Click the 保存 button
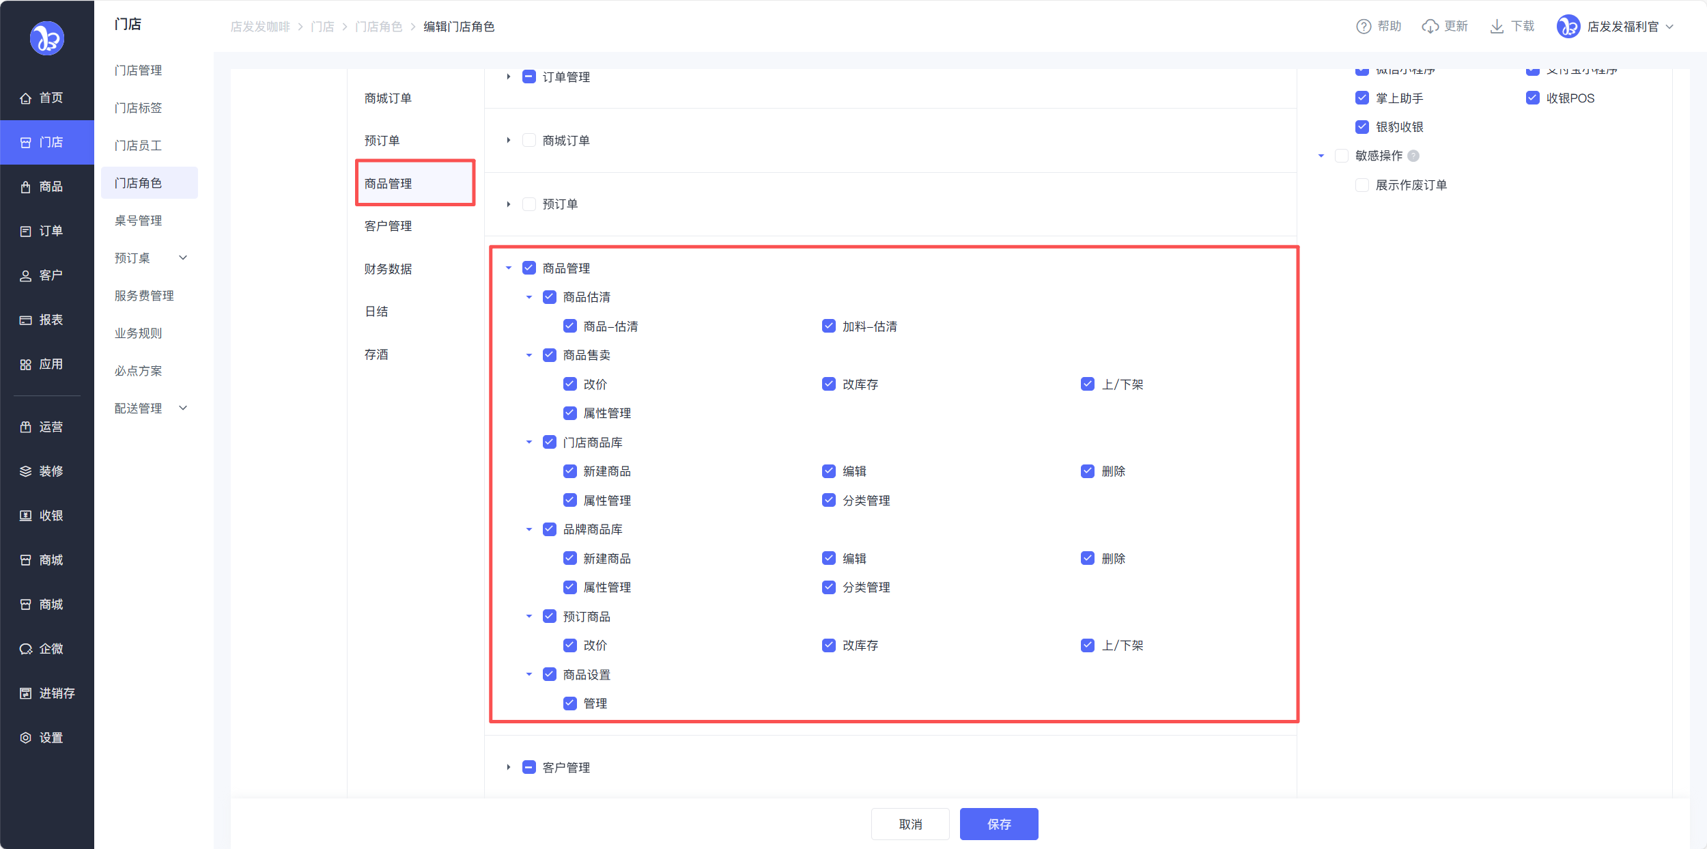Screen dimensions: 1707x849 (998, 824)
